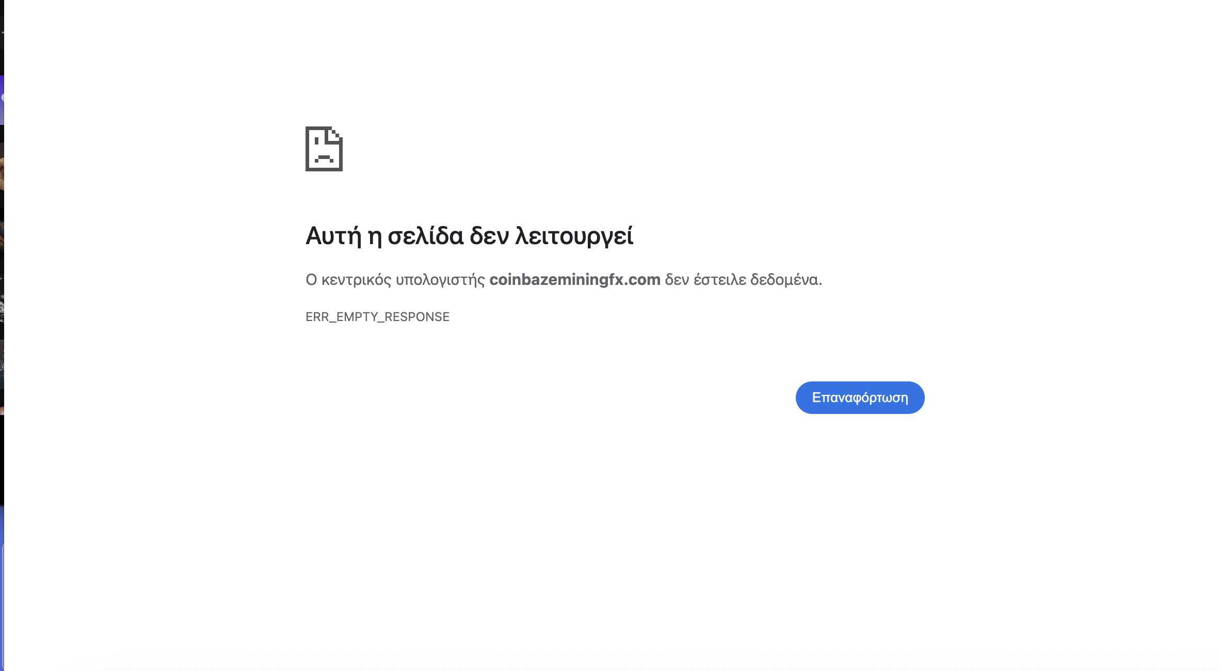The width and height of the screenshot is (1220, 671).
Task: Click the black strip at the left edge
Action: point(2,459)
